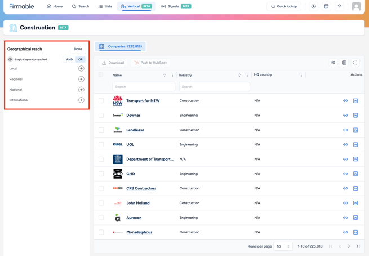Viewport: 369px width, 256px height.
Task: Click the Firmable logo
Action: [x=21, y=6]
